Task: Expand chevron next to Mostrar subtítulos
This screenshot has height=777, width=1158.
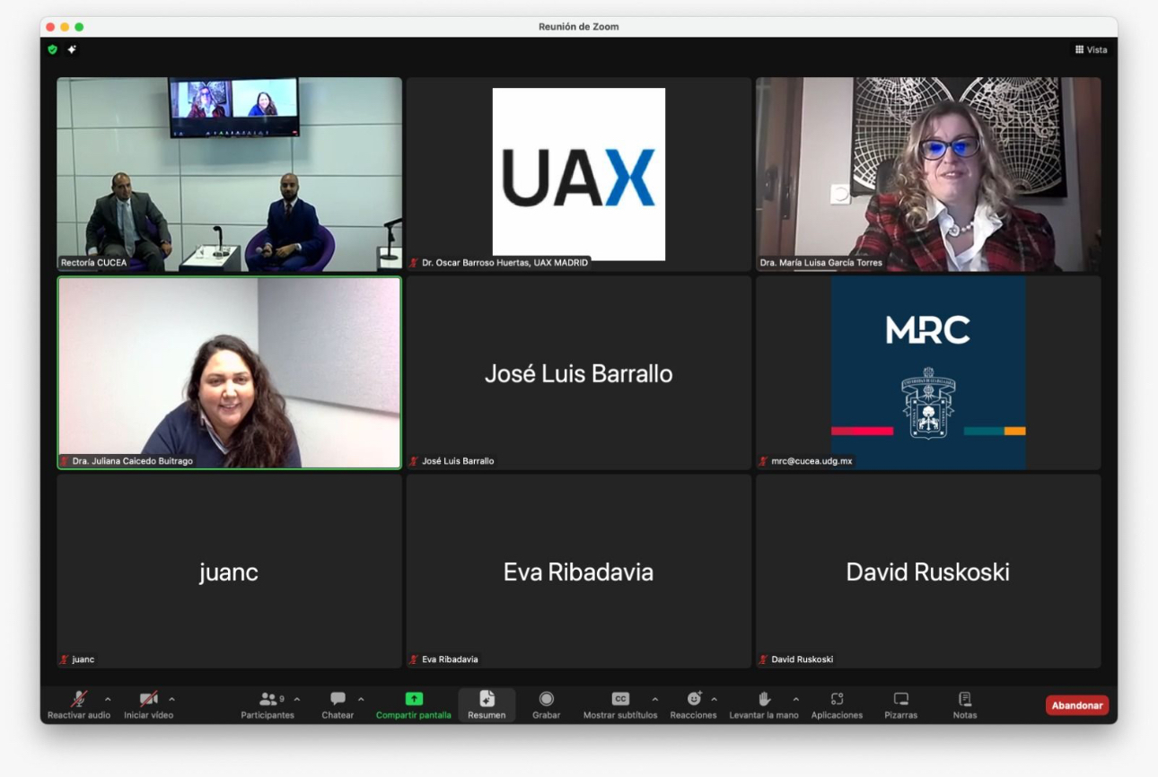Action: (x=654, y=700)
